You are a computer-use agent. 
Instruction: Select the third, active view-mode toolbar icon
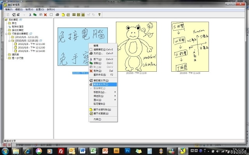pyautogui.click(x=83, y=15)
